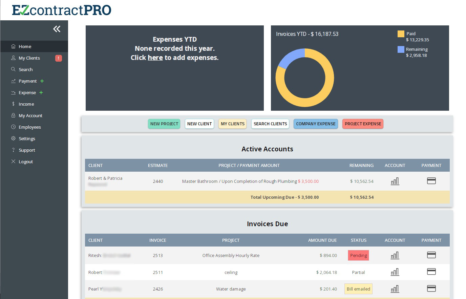Open My Account via the padlock icon
Screen dimensions: 466x299
point(13,115)
